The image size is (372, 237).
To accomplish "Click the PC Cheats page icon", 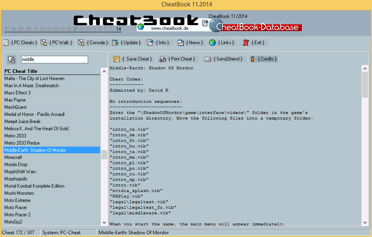I will point(6,43).
